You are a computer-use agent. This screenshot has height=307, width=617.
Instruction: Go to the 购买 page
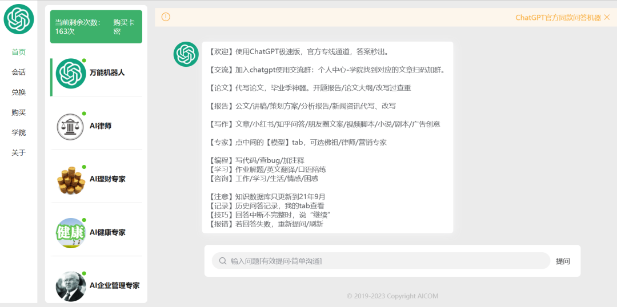point(18,112)
